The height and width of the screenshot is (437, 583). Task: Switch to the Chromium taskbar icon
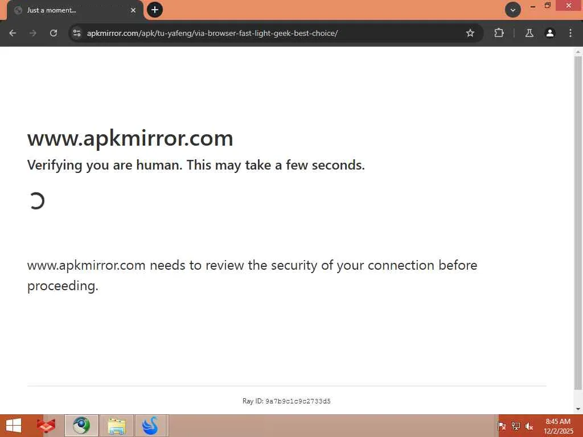(81, 426)
